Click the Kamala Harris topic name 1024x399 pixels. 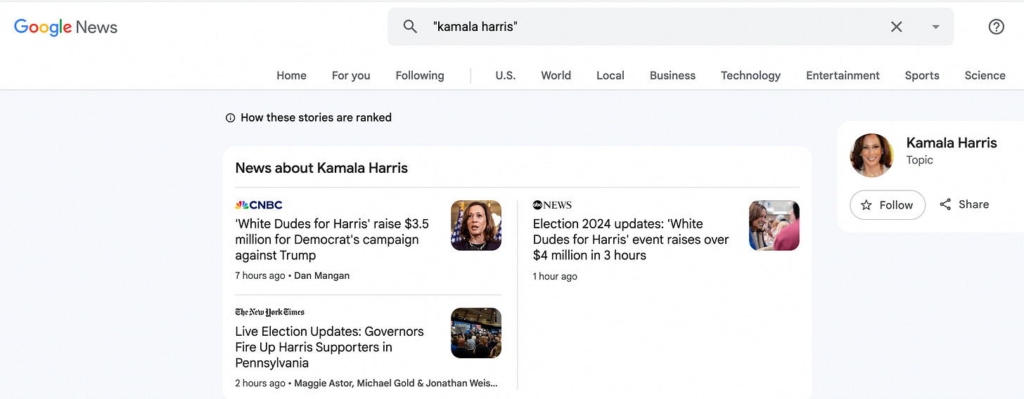click(952, 143)
